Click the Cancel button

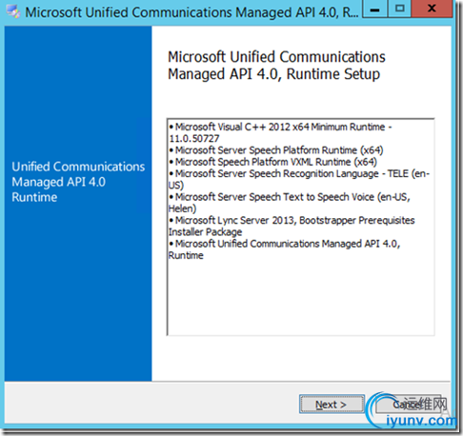point(409,405)
